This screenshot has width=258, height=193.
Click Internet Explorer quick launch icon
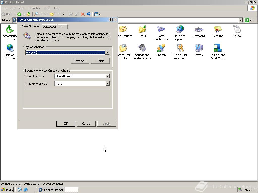(x=26, y=190)
